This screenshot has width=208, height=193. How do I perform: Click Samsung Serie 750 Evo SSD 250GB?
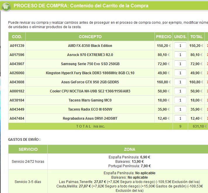coord(90,64)
